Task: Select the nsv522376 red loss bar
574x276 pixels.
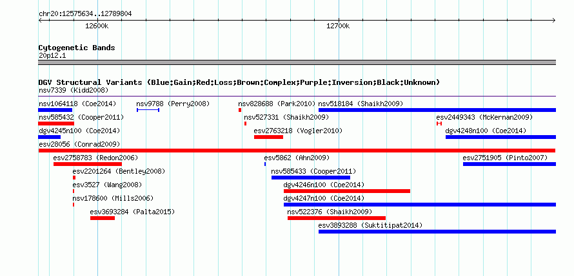Action: (x=337, y=218)
